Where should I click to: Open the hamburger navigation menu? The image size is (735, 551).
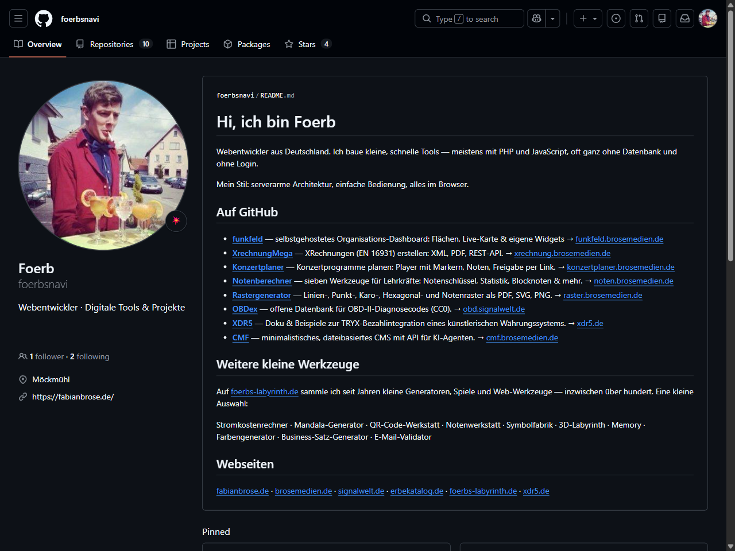point(18,18)
